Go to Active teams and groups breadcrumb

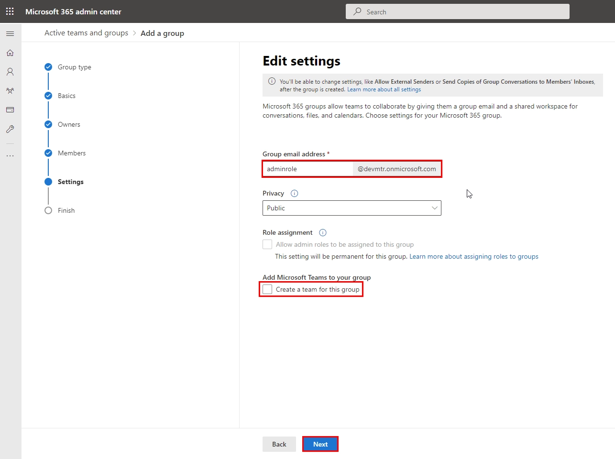(86, 33)
